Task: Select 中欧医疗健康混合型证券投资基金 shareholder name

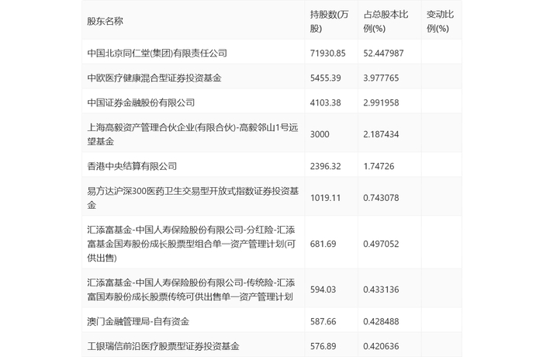Action: pyautogui.click(x=154, y=78)
